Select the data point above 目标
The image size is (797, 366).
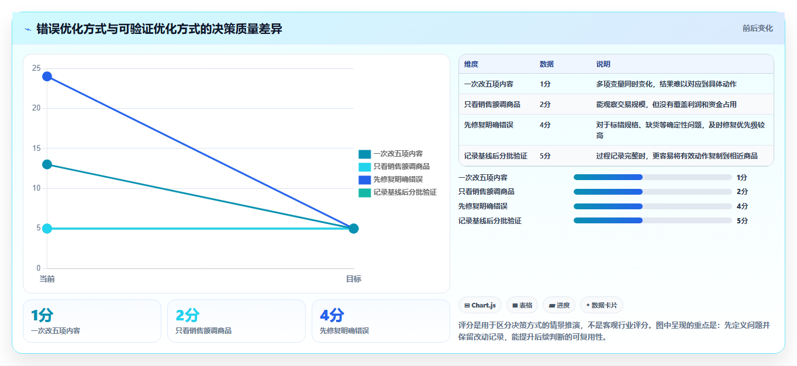(x=353, y=229)
